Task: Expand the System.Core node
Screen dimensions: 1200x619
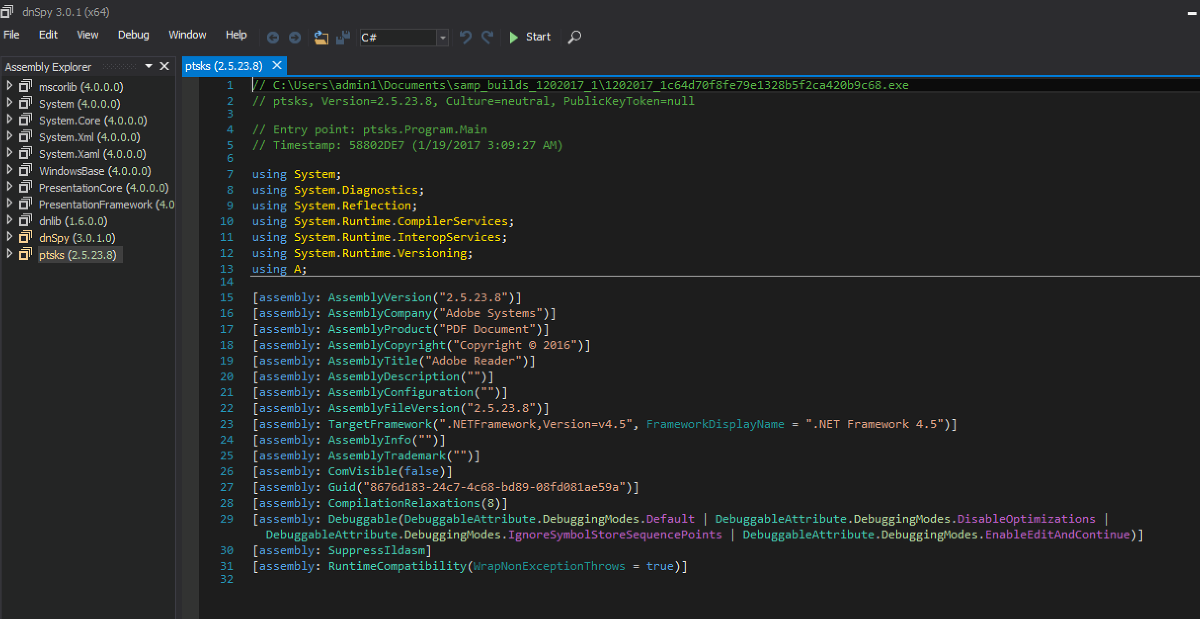Action: coord(9,120)
